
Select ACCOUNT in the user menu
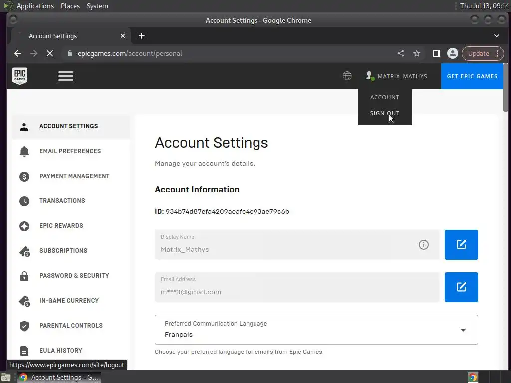tap(385, 97)
